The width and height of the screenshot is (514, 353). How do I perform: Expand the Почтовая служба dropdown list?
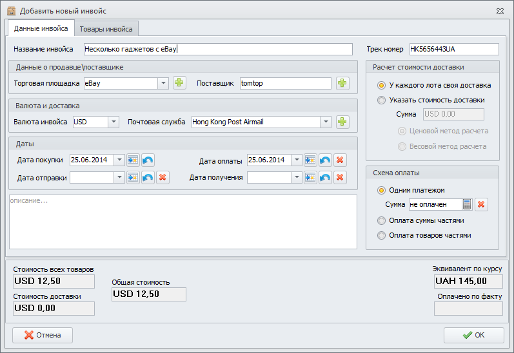326,122
